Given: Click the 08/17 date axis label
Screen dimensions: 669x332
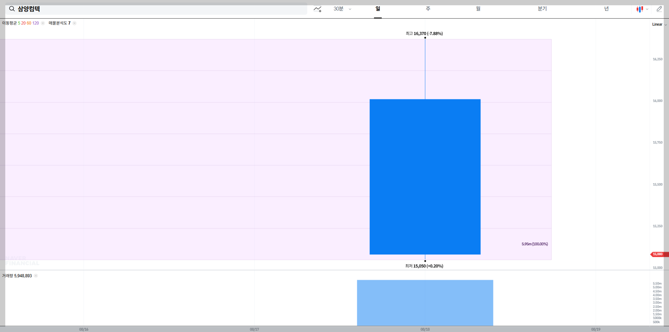Looking at the screenshot, I should (254, 330).
